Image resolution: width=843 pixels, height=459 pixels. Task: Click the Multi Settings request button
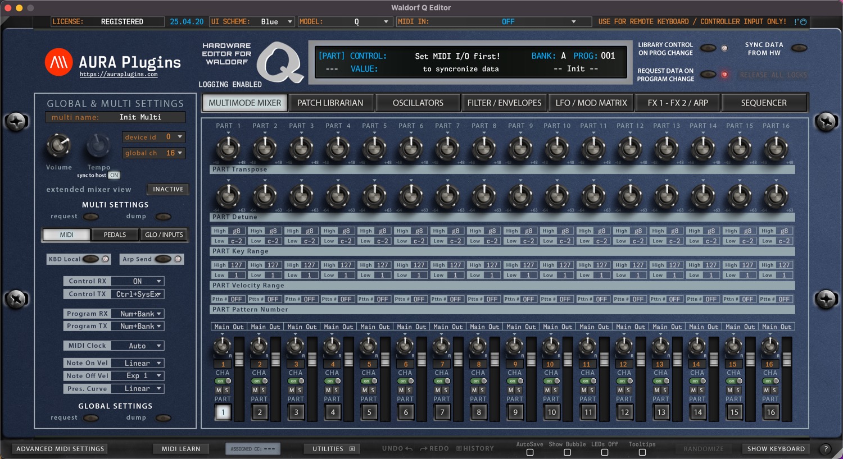[x=91, y=217]
